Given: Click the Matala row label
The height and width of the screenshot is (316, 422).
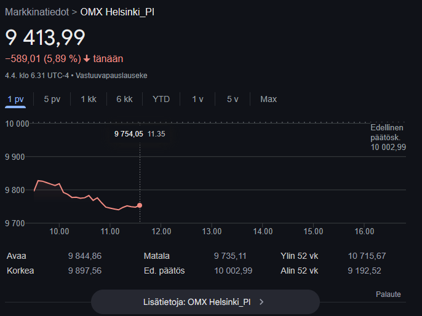Looking at the screenshot, I should point(157,256).
